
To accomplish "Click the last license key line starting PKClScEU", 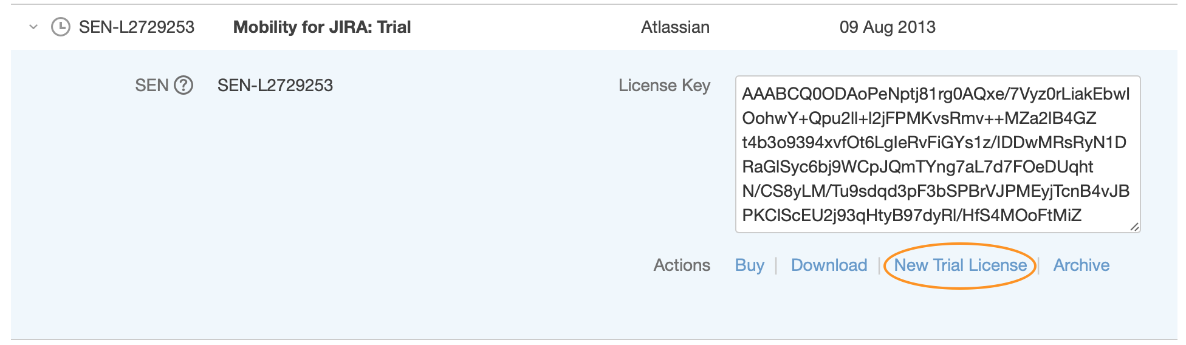I will pos(911,215).
